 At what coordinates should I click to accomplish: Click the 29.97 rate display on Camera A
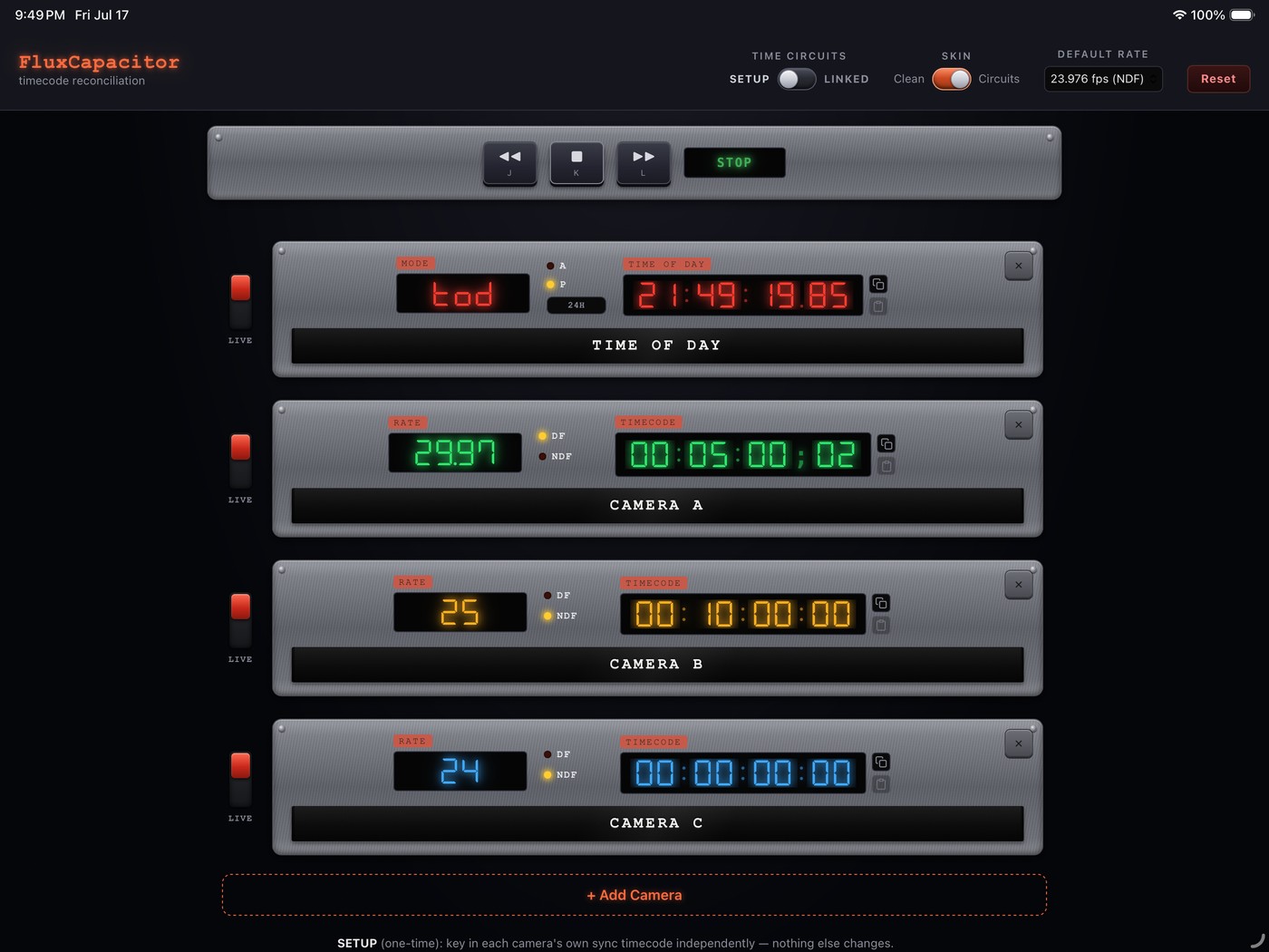(455, 452)
